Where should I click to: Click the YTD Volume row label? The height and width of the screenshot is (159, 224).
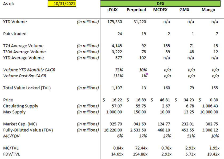15,22
